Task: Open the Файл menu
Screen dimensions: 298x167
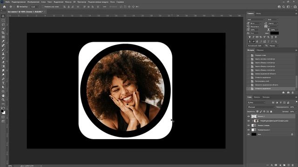Action: point(7,2)
